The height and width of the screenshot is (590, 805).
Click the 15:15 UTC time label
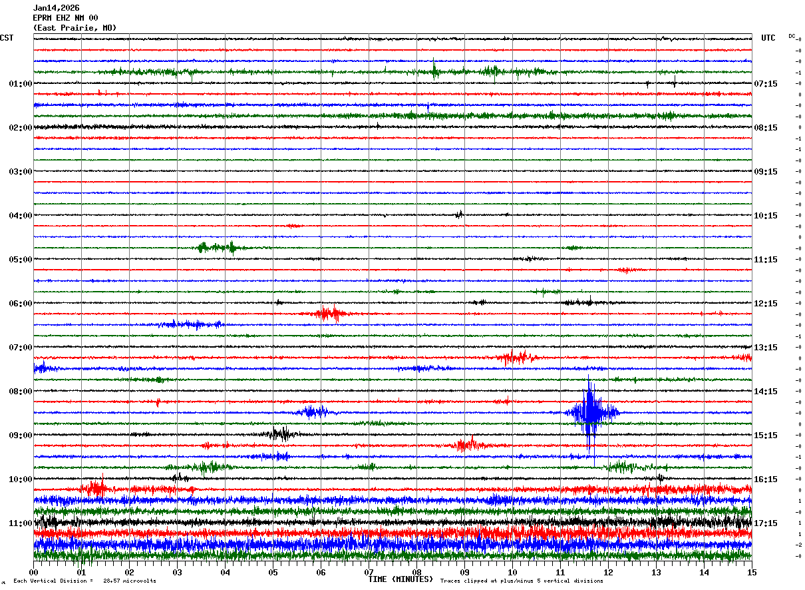coord(765,436)
